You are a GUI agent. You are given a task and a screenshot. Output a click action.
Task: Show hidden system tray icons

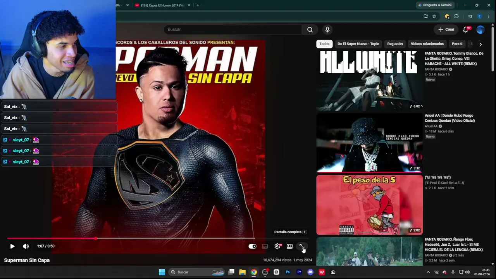click(x=428, y=272)
